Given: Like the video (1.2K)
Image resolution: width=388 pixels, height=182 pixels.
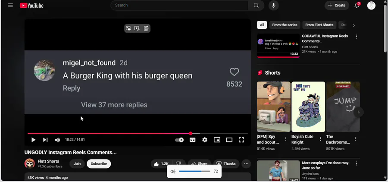Looking at the screenshot, I should pos(161,164).
